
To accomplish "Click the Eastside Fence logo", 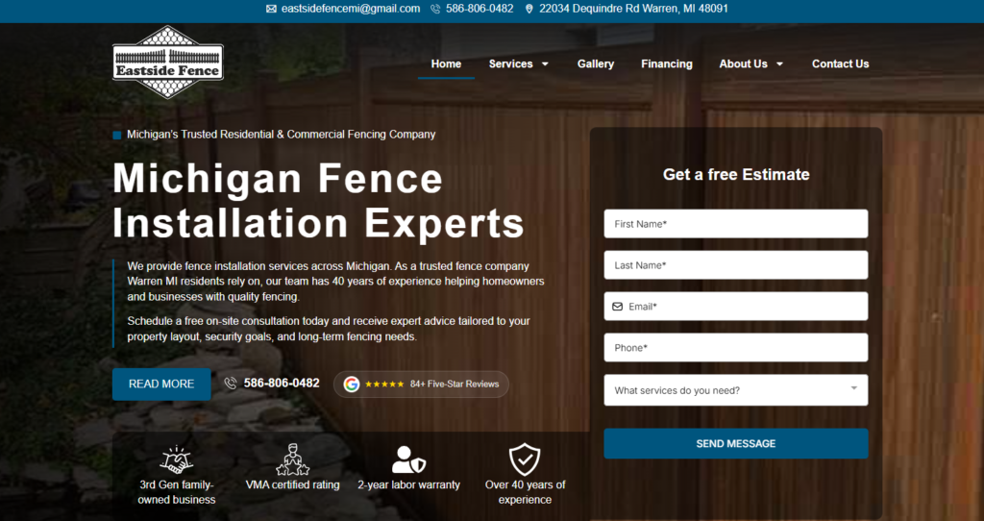I will (x=168, y=62).
